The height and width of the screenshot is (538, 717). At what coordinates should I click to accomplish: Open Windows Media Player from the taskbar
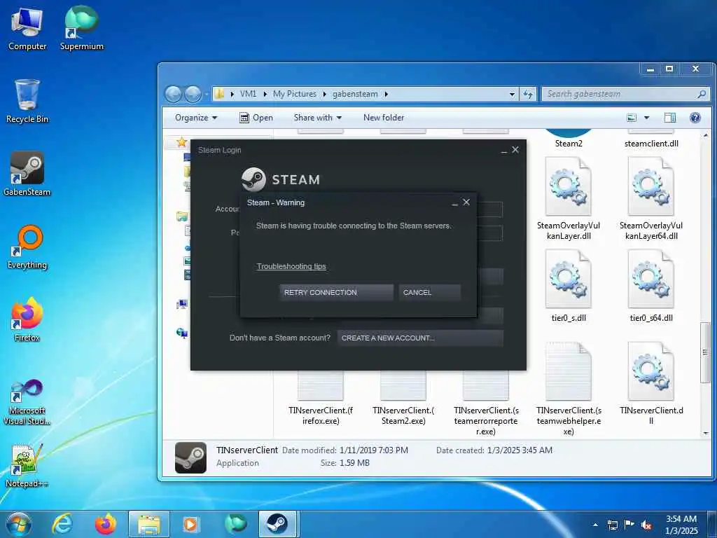tap(190, 524)
